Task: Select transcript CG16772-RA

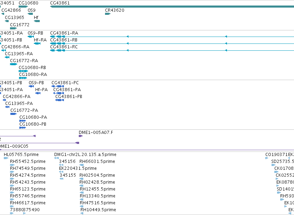Action: coord(14,64)
